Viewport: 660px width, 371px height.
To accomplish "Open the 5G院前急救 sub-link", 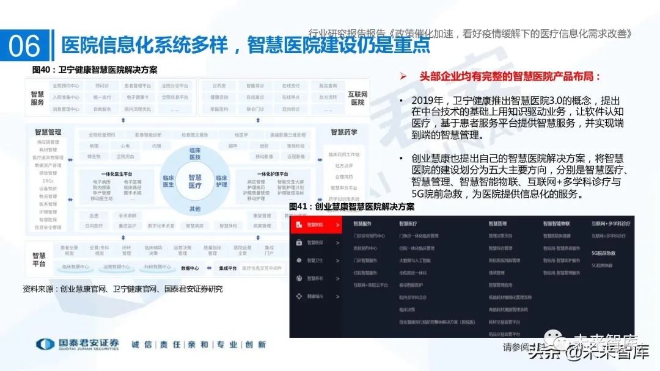I will tap(602, 265).
